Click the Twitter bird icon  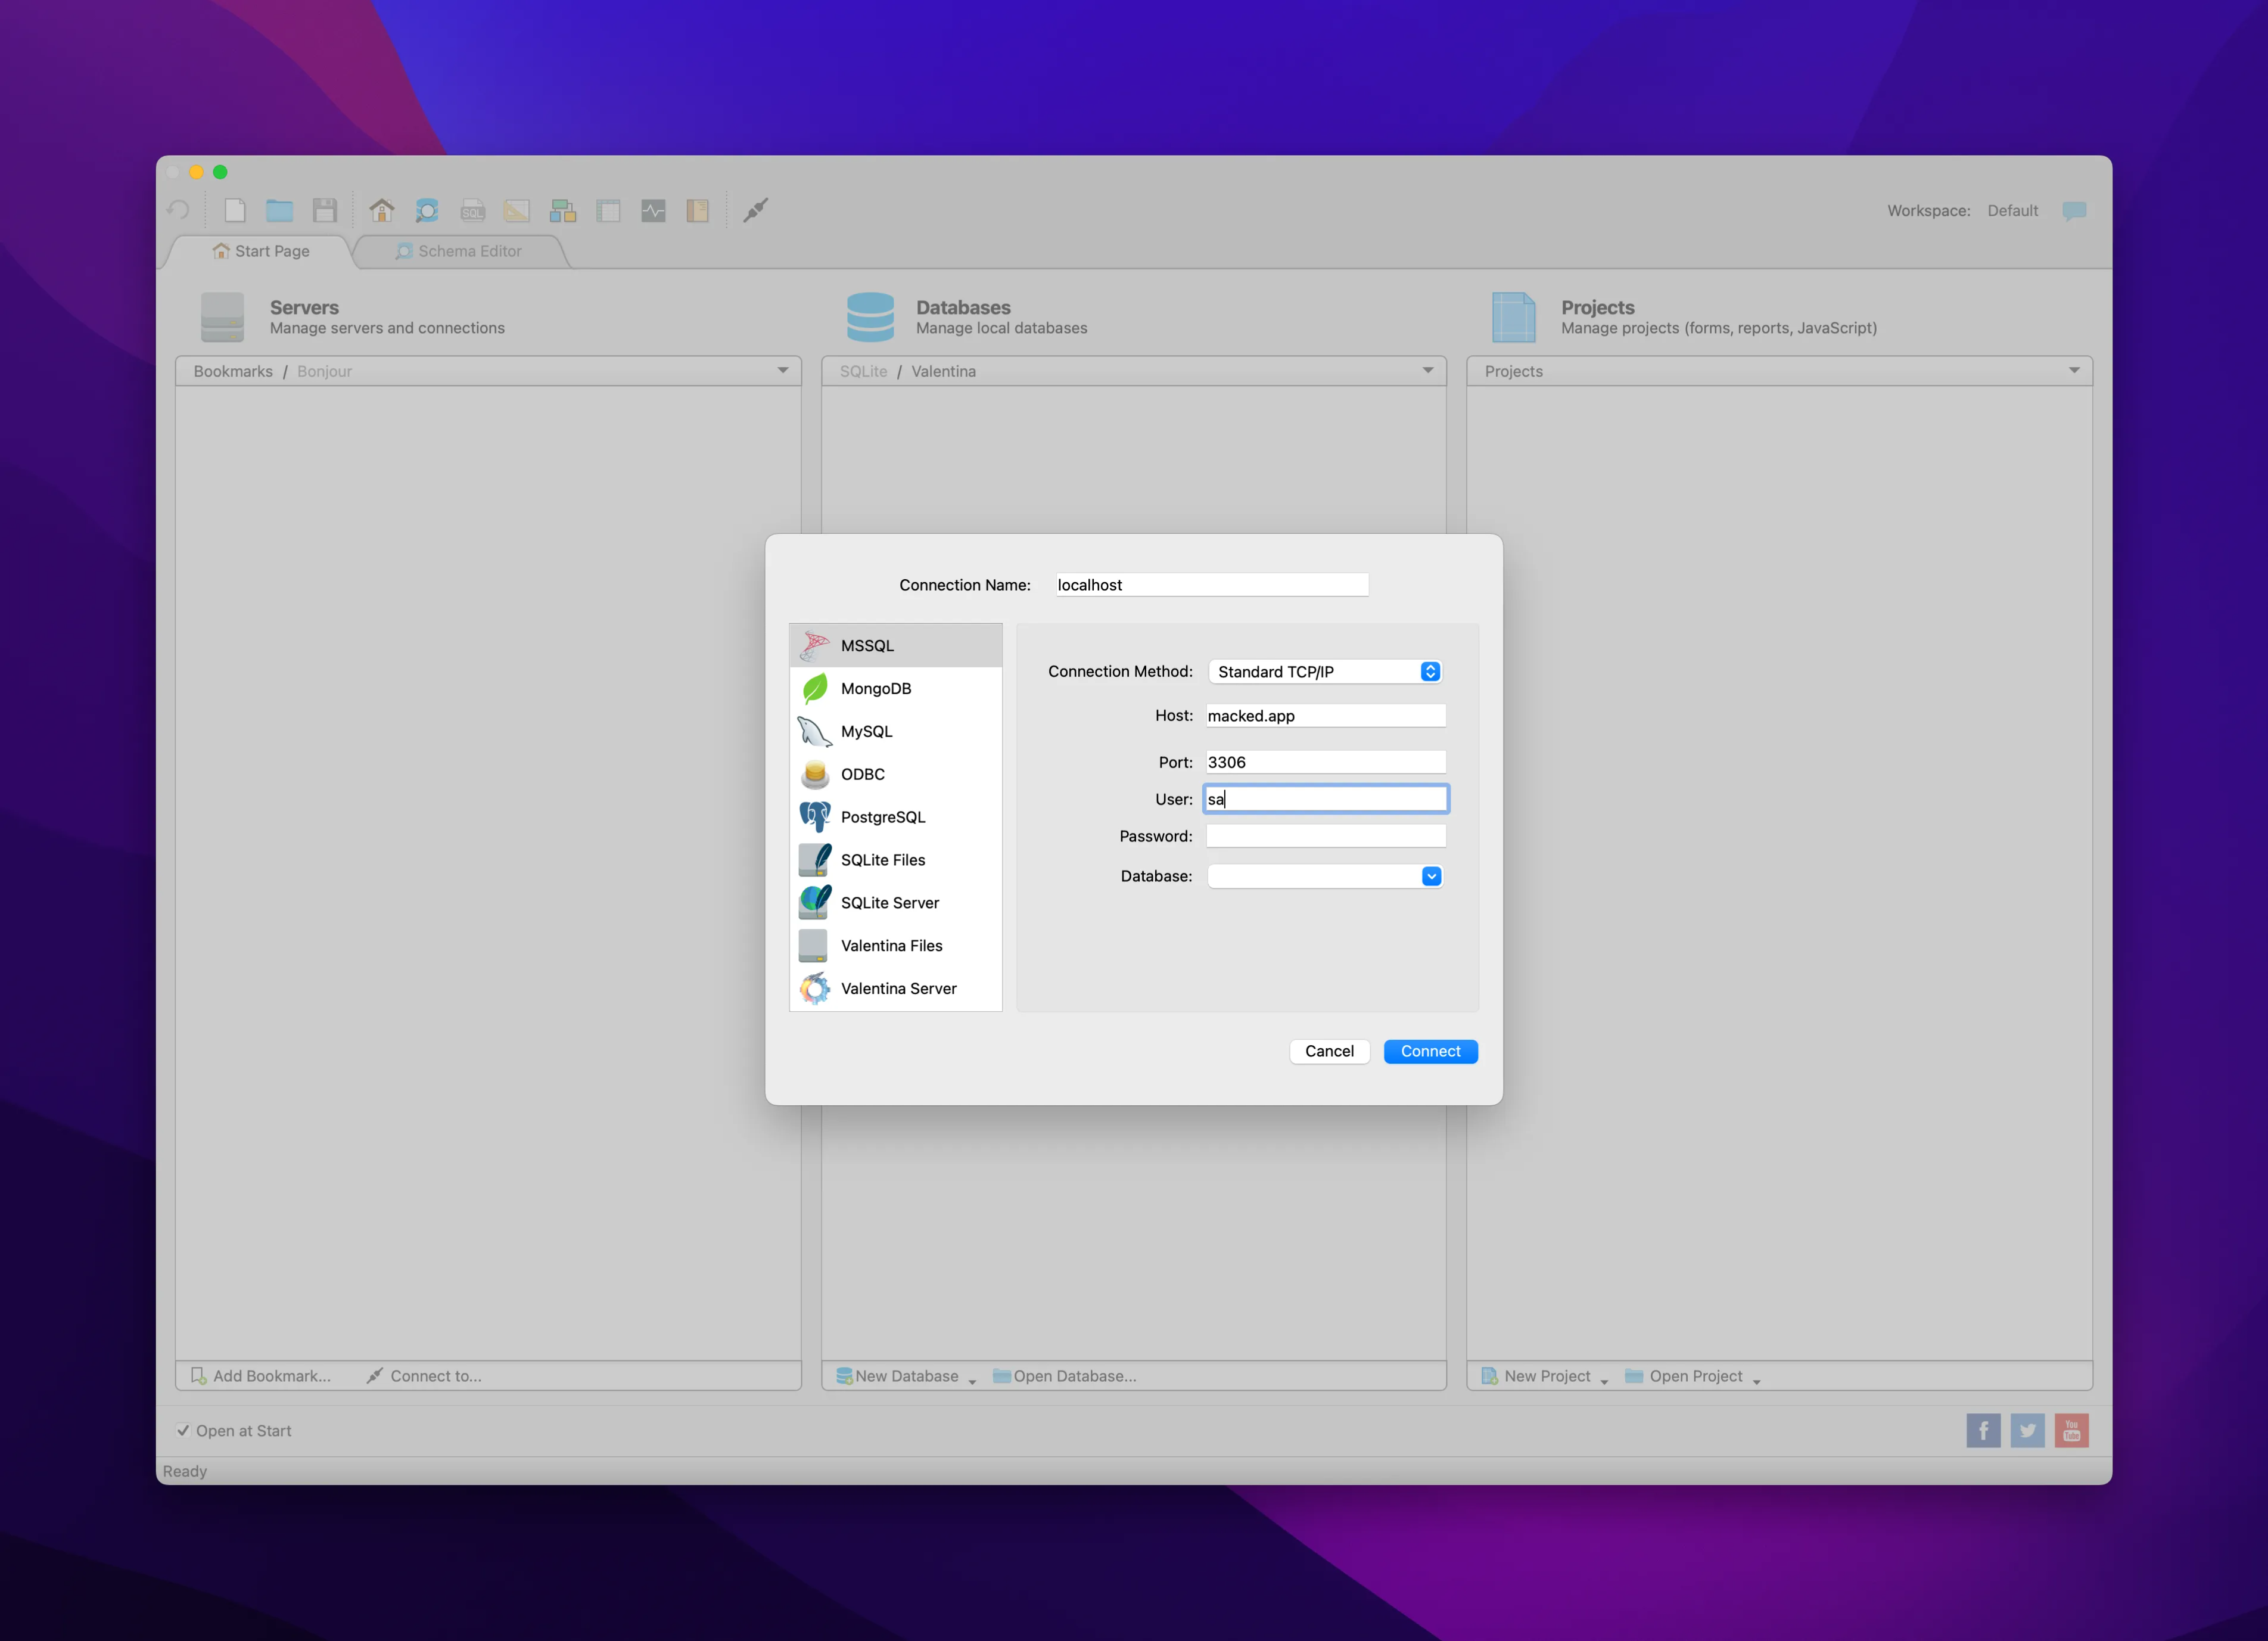point(2027,1430)
